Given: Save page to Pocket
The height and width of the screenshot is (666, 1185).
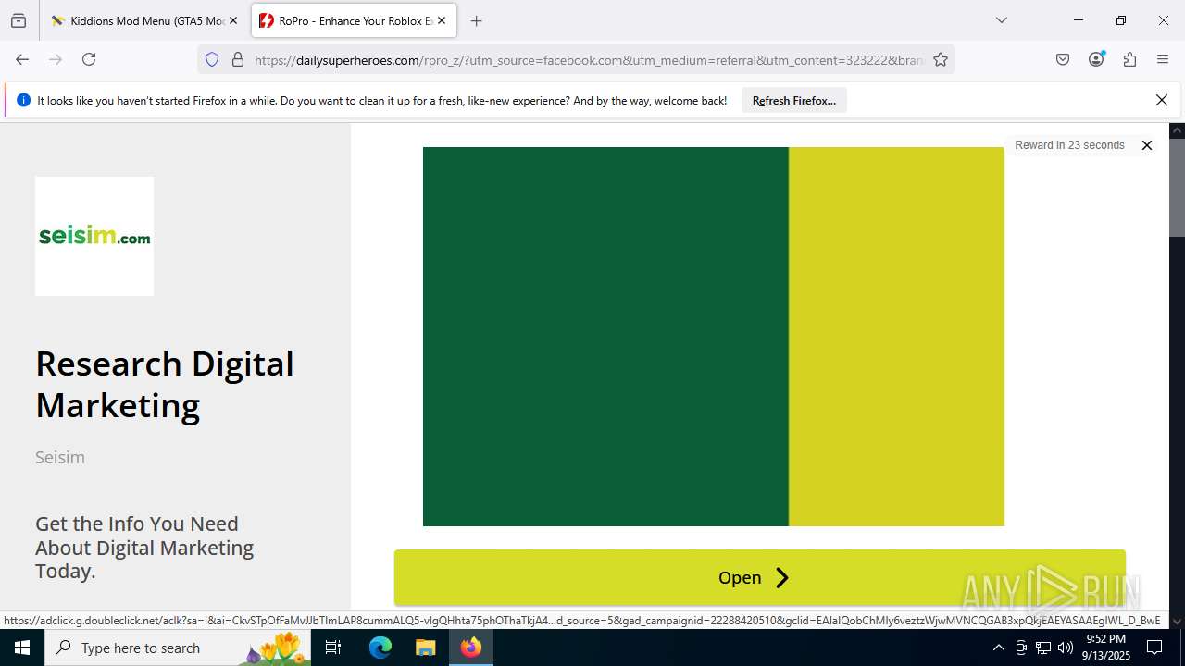Looking at the screenshot, I should coord(1063,59).
